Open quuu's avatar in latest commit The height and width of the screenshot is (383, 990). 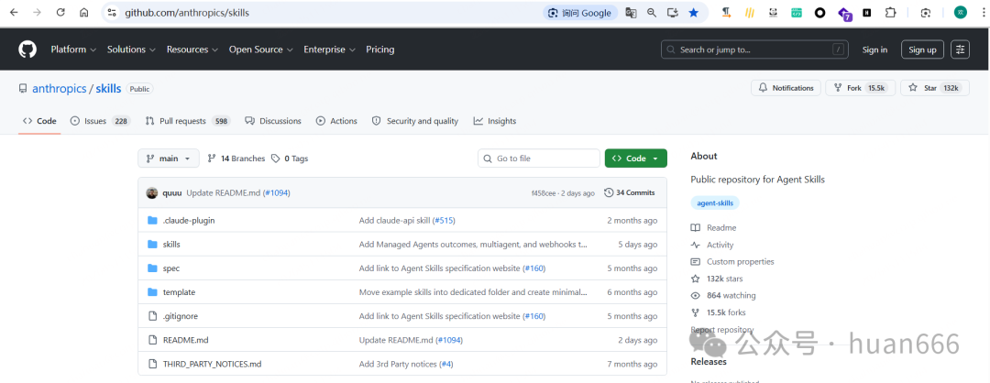tap(151, 192)
